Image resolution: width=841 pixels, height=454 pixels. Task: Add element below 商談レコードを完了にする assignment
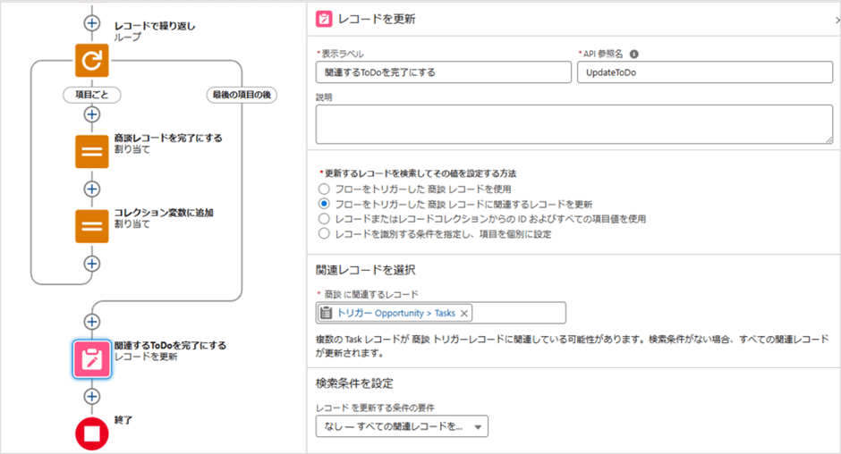pyautogui.click(x=92, y=189)
